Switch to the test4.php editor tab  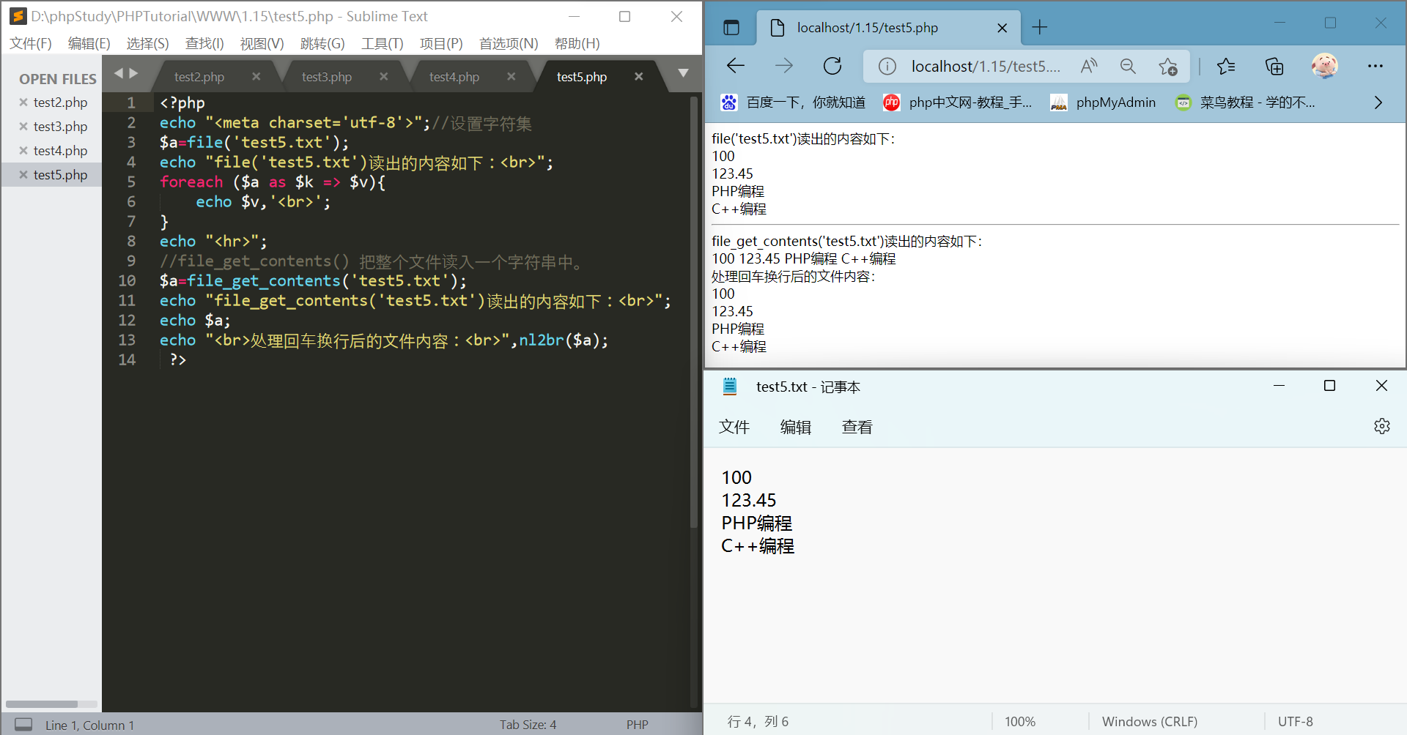tap(454, 76)
